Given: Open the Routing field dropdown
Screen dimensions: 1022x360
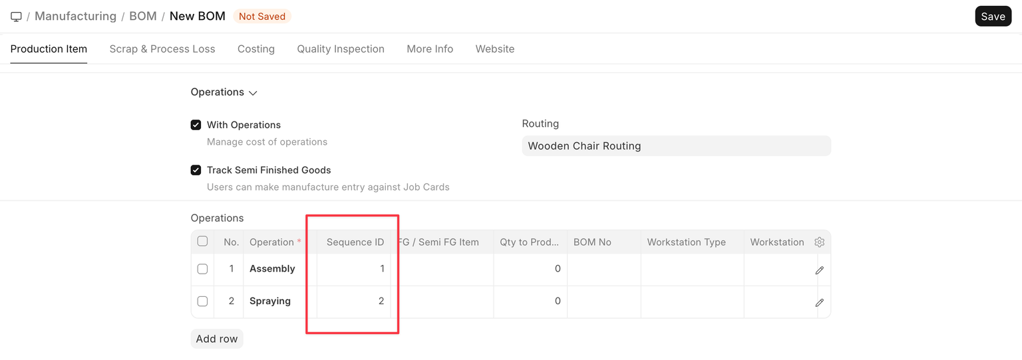Looking at the screenshot, I should 676,146.
